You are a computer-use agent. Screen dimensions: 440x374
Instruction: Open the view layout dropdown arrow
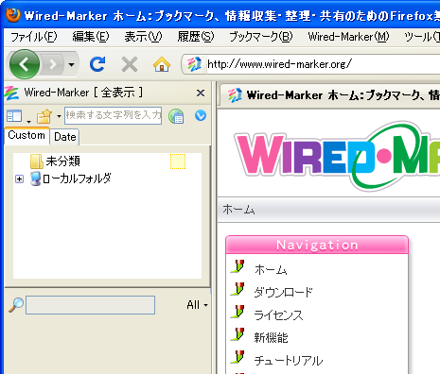(28, 122)
